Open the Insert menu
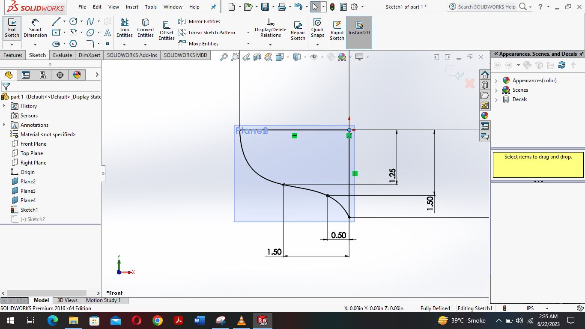The height and width of the screenshot is (329, 585). click(132, 7)
